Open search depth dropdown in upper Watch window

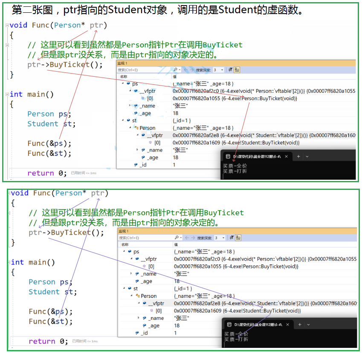click(218, 70)
